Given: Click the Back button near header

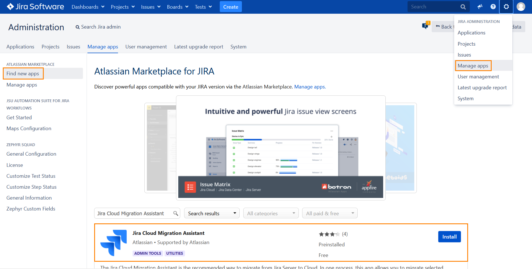Looking at the screenshot, I should 443,27.
